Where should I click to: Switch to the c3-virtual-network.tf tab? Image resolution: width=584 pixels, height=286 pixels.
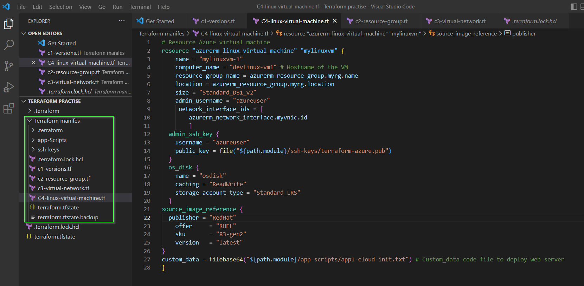459,21
